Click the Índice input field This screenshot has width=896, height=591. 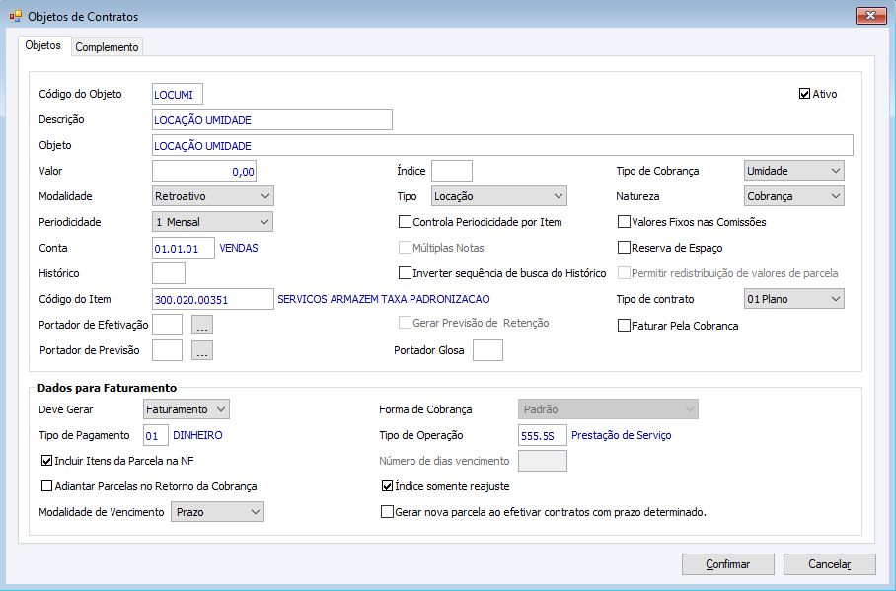click(452, 171)
